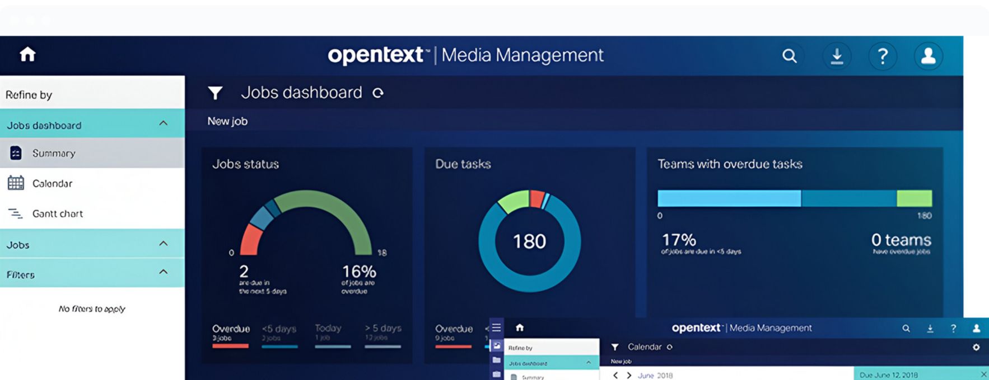Open the user profile icon in main header
This screenshot has width=989, height=380.
tap(928, 56)
